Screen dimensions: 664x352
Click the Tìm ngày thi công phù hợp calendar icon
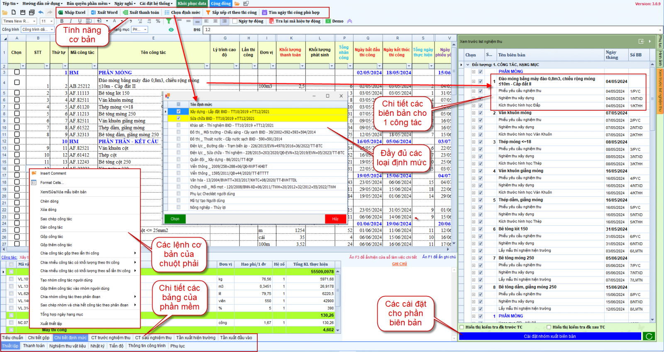click(x=264, y=12)
